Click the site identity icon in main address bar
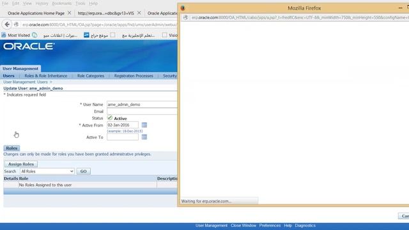 [x=17, y=24]
